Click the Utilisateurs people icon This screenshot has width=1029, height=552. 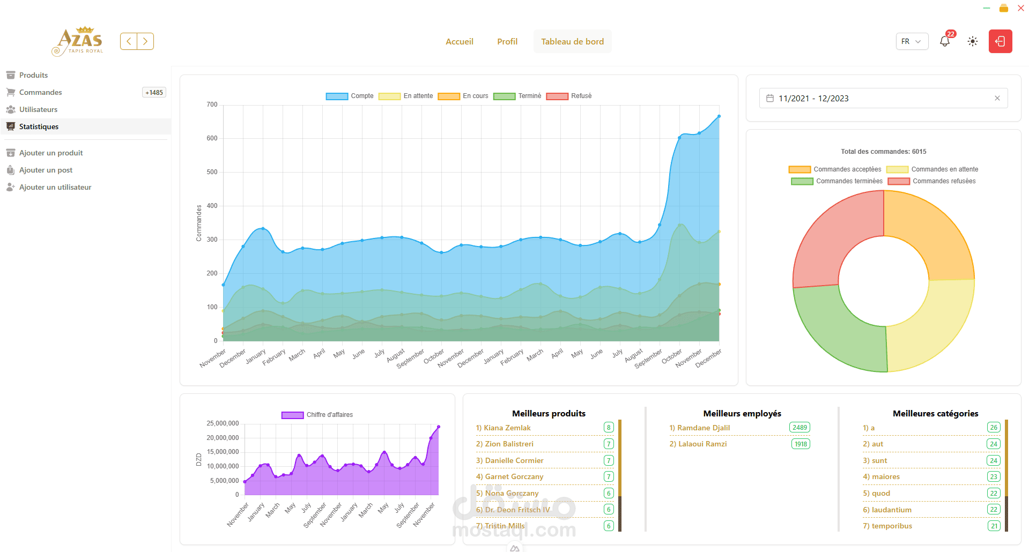pyautogui.click(x=11, y=109)
